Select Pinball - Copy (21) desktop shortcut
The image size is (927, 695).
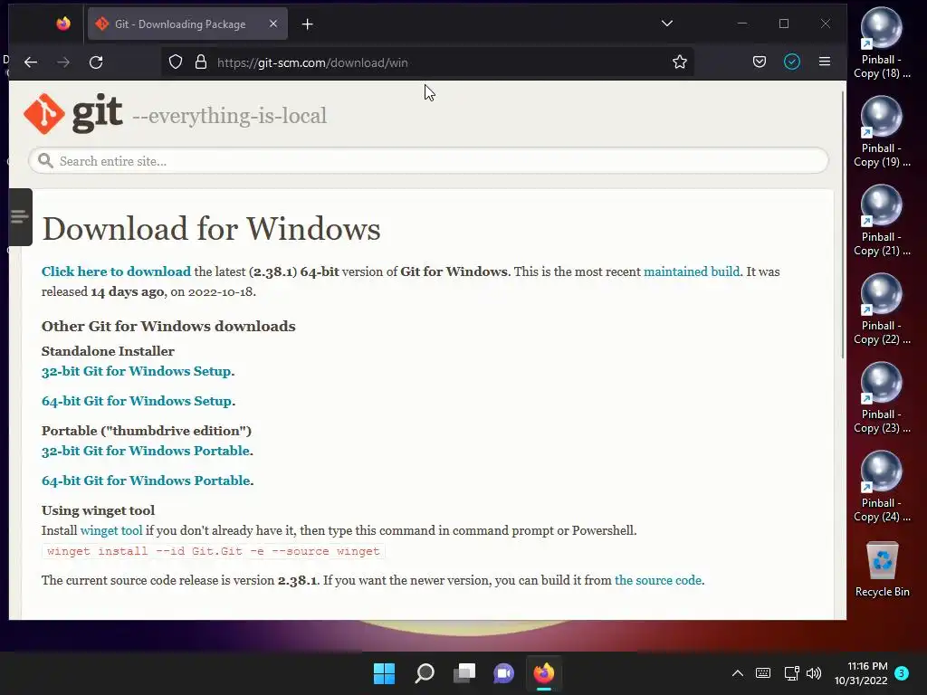881,220
